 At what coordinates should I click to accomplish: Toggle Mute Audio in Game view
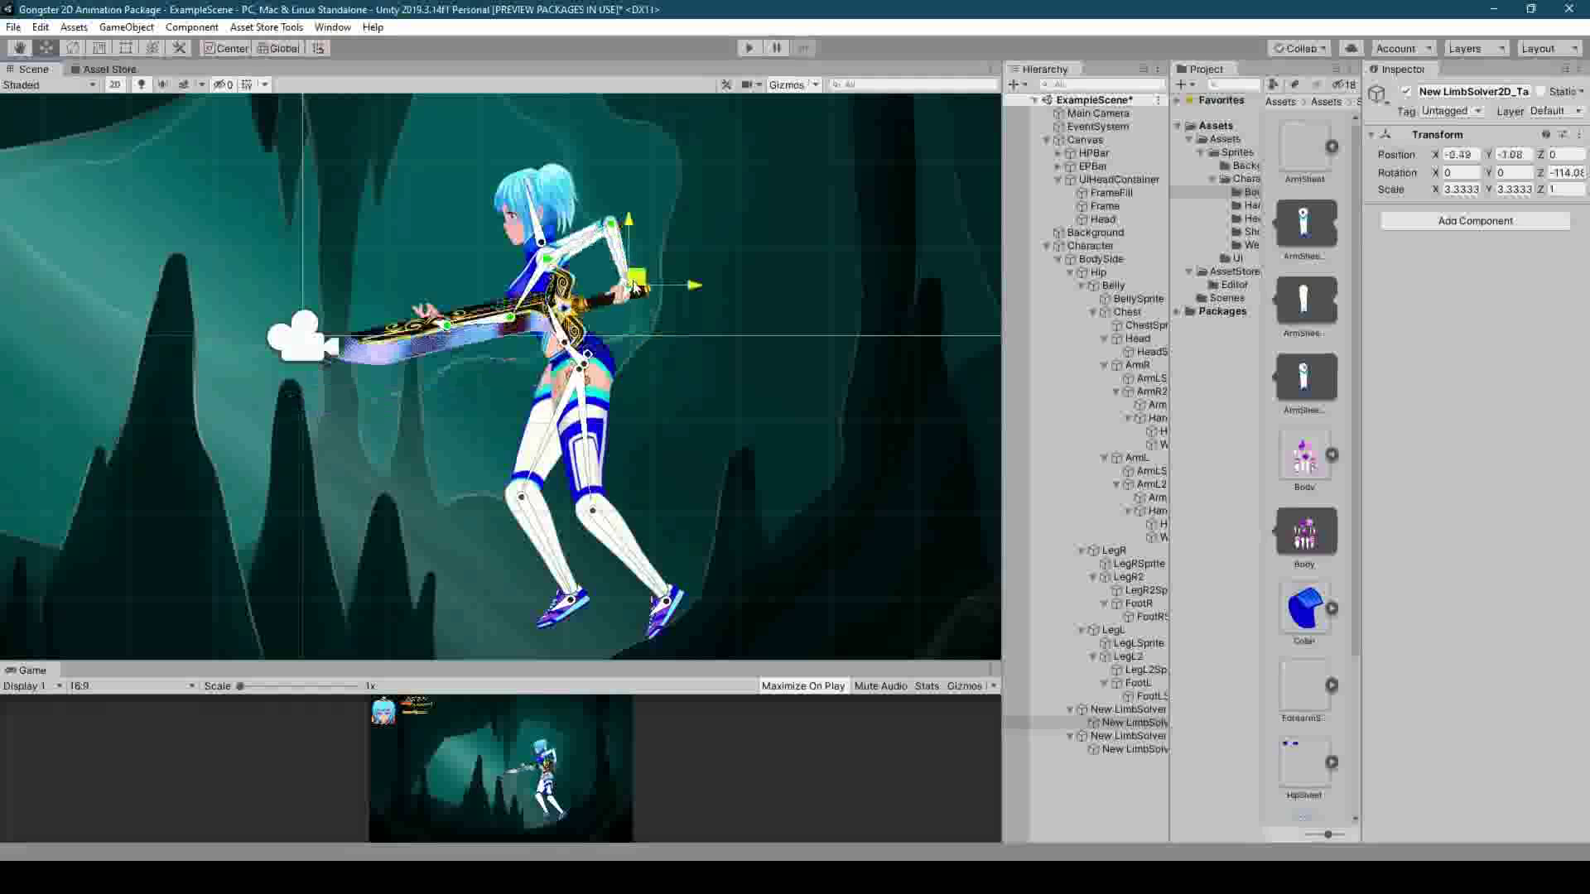(880, 686)
